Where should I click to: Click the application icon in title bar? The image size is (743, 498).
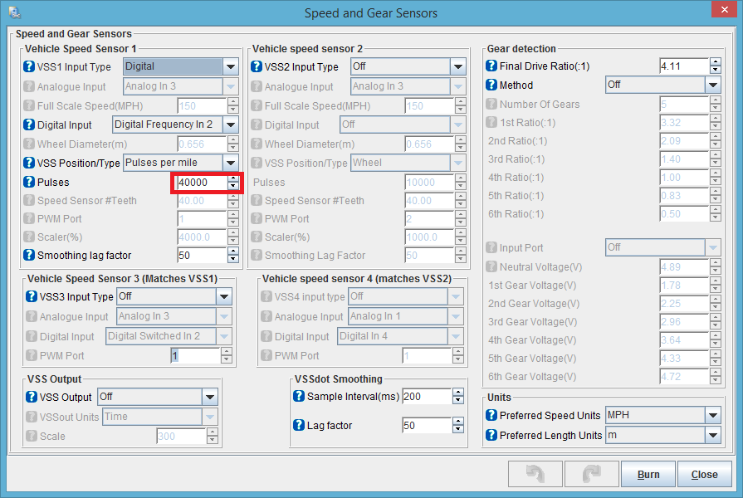[x=15, y=12]
